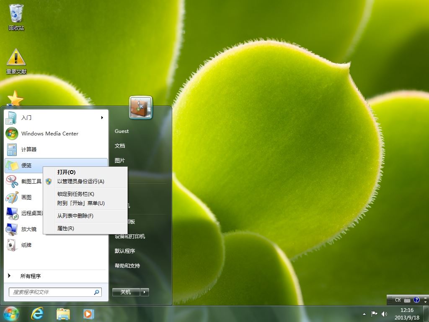The height and width of the screenshot is (322, 429).
Task: Click the language bar keyboard icon
Action: (x=407, y=300)
